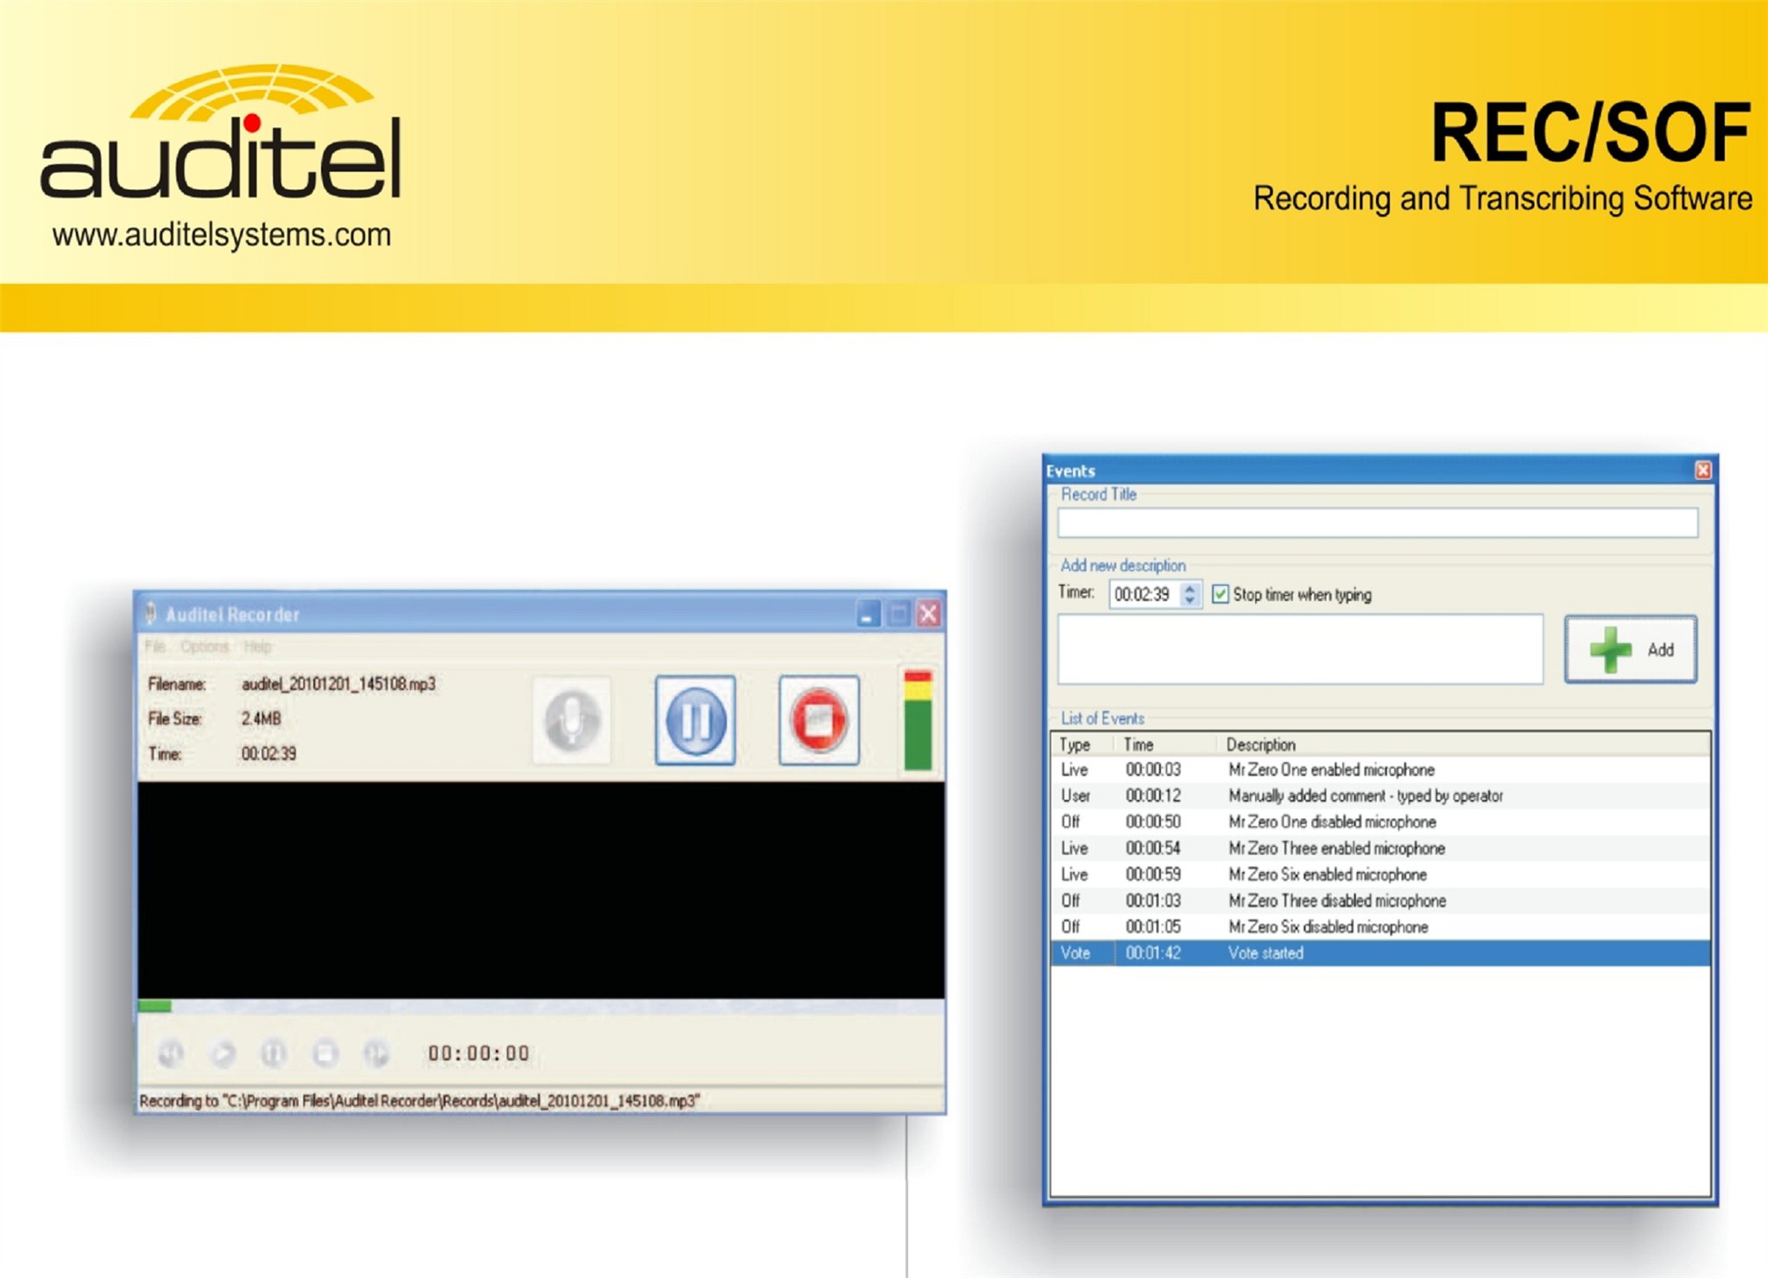Click the Description column header
This screenshot has width=1768, height=1278.
pos(1463,744)
